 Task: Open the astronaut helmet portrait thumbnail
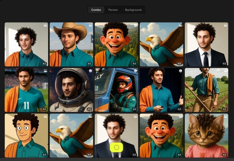(x=71, y=90)
